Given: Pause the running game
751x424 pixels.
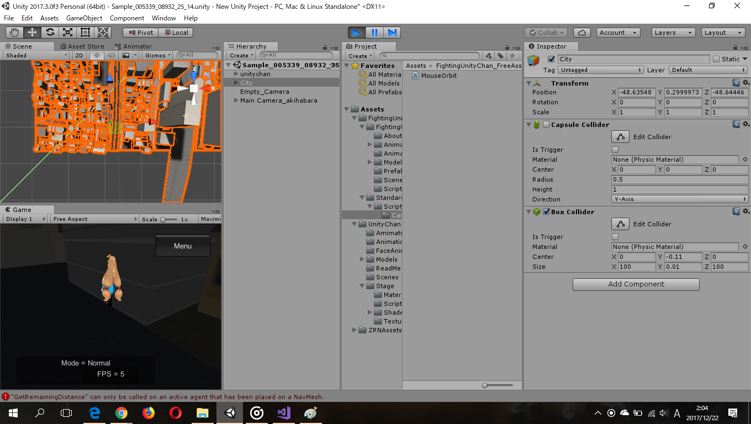Looking at the screenshot, I should 375,33.
